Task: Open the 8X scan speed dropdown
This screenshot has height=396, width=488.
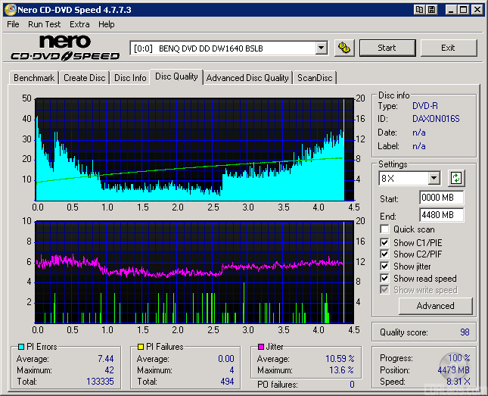Action: coord(434,179)
